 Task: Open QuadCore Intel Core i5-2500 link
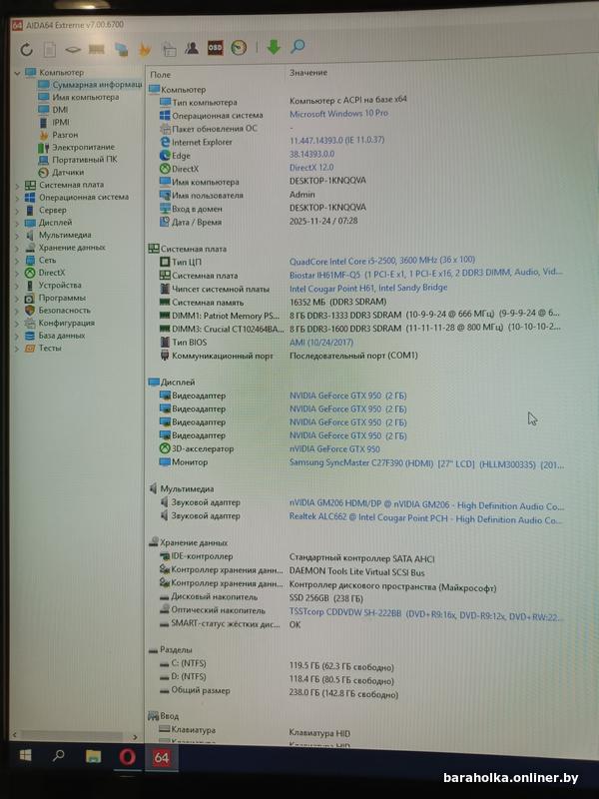pos(382,261)
